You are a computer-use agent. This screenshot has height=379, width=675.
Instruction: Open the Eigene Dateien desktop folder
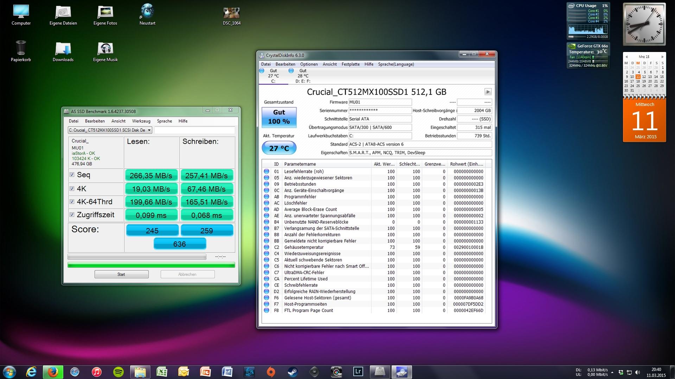coord(63,15)
